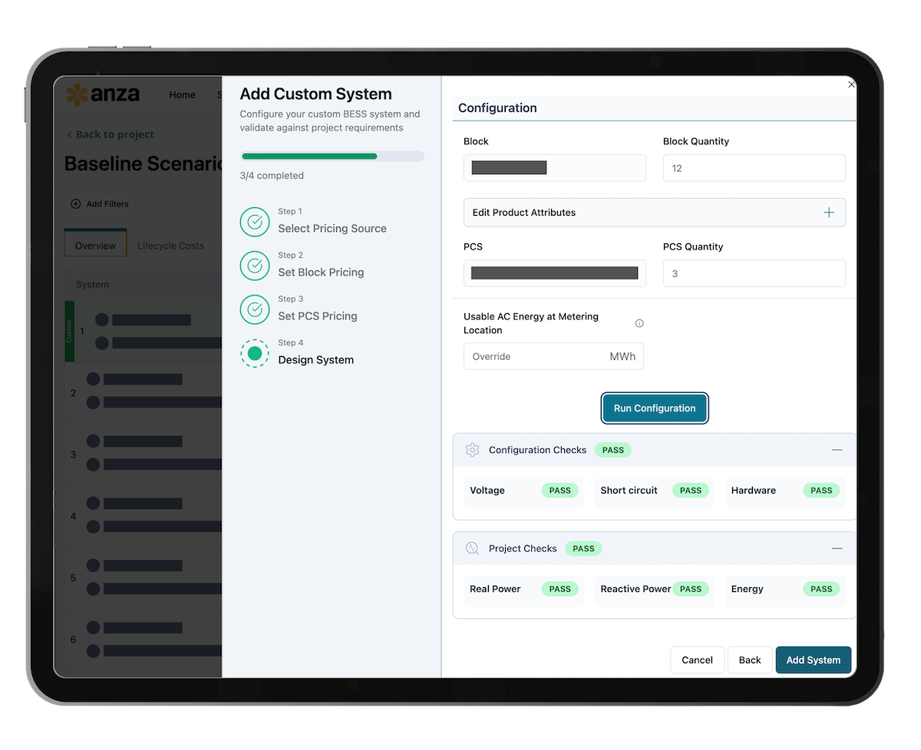This screenshot has width=921, height=750.
Task: Click Step 3 Set PCS Pricing checkmark
Action: 255,309
